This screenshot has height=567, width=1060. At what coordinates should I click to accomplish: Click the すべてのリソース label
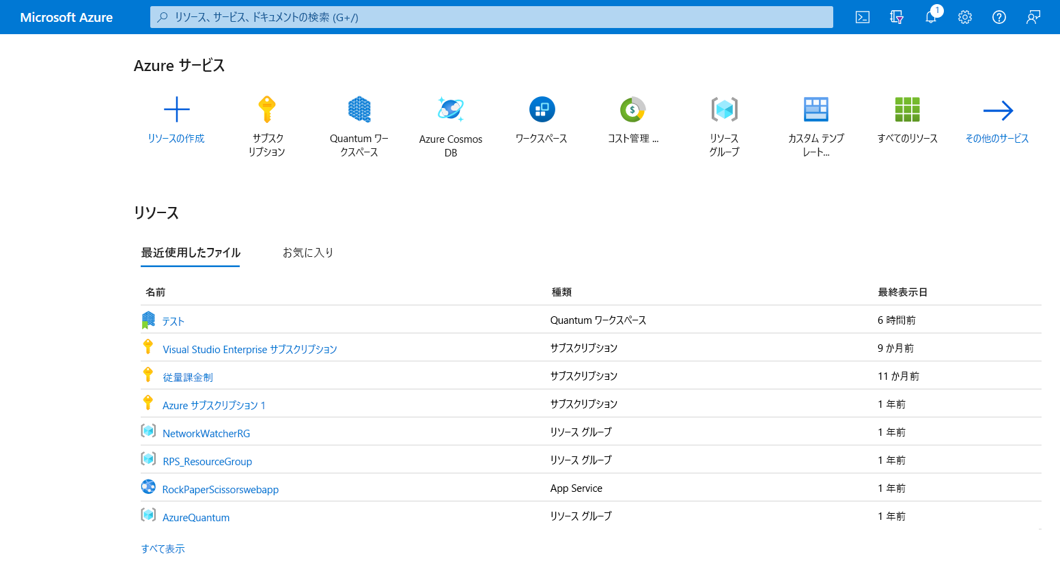click(x=908, y=139)
